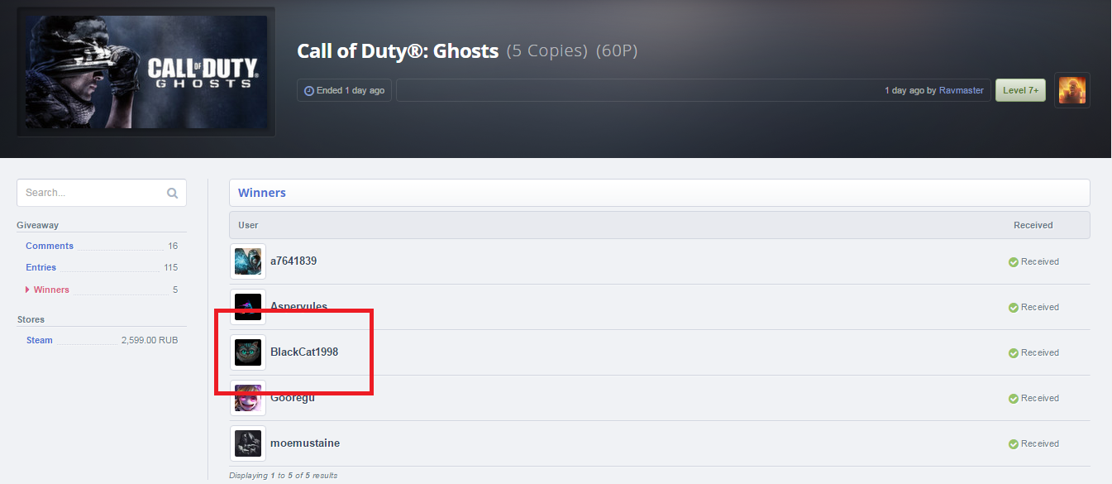
Task: Click the Comments count 16
Action: [x=173, y=246]
